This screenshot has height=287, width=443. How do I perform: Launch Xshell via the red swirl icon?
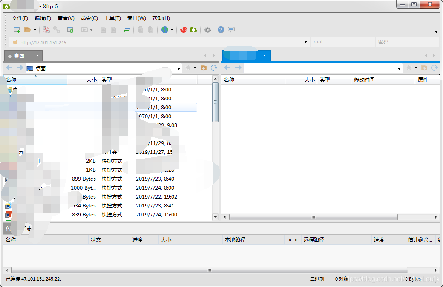click(184, 30)
